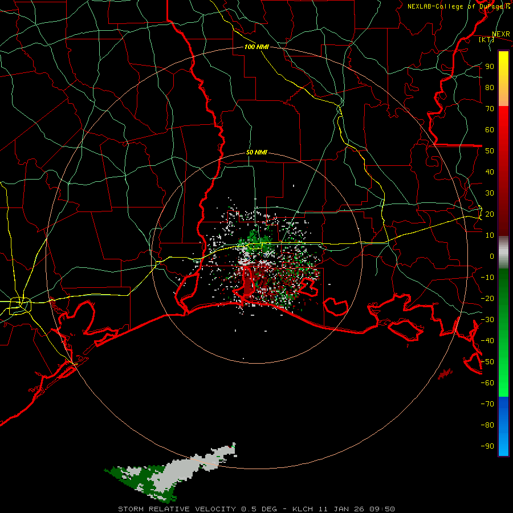Click the 70 value on velocity scale
This screenshot has height=513, width=513.
pos(490,109)
